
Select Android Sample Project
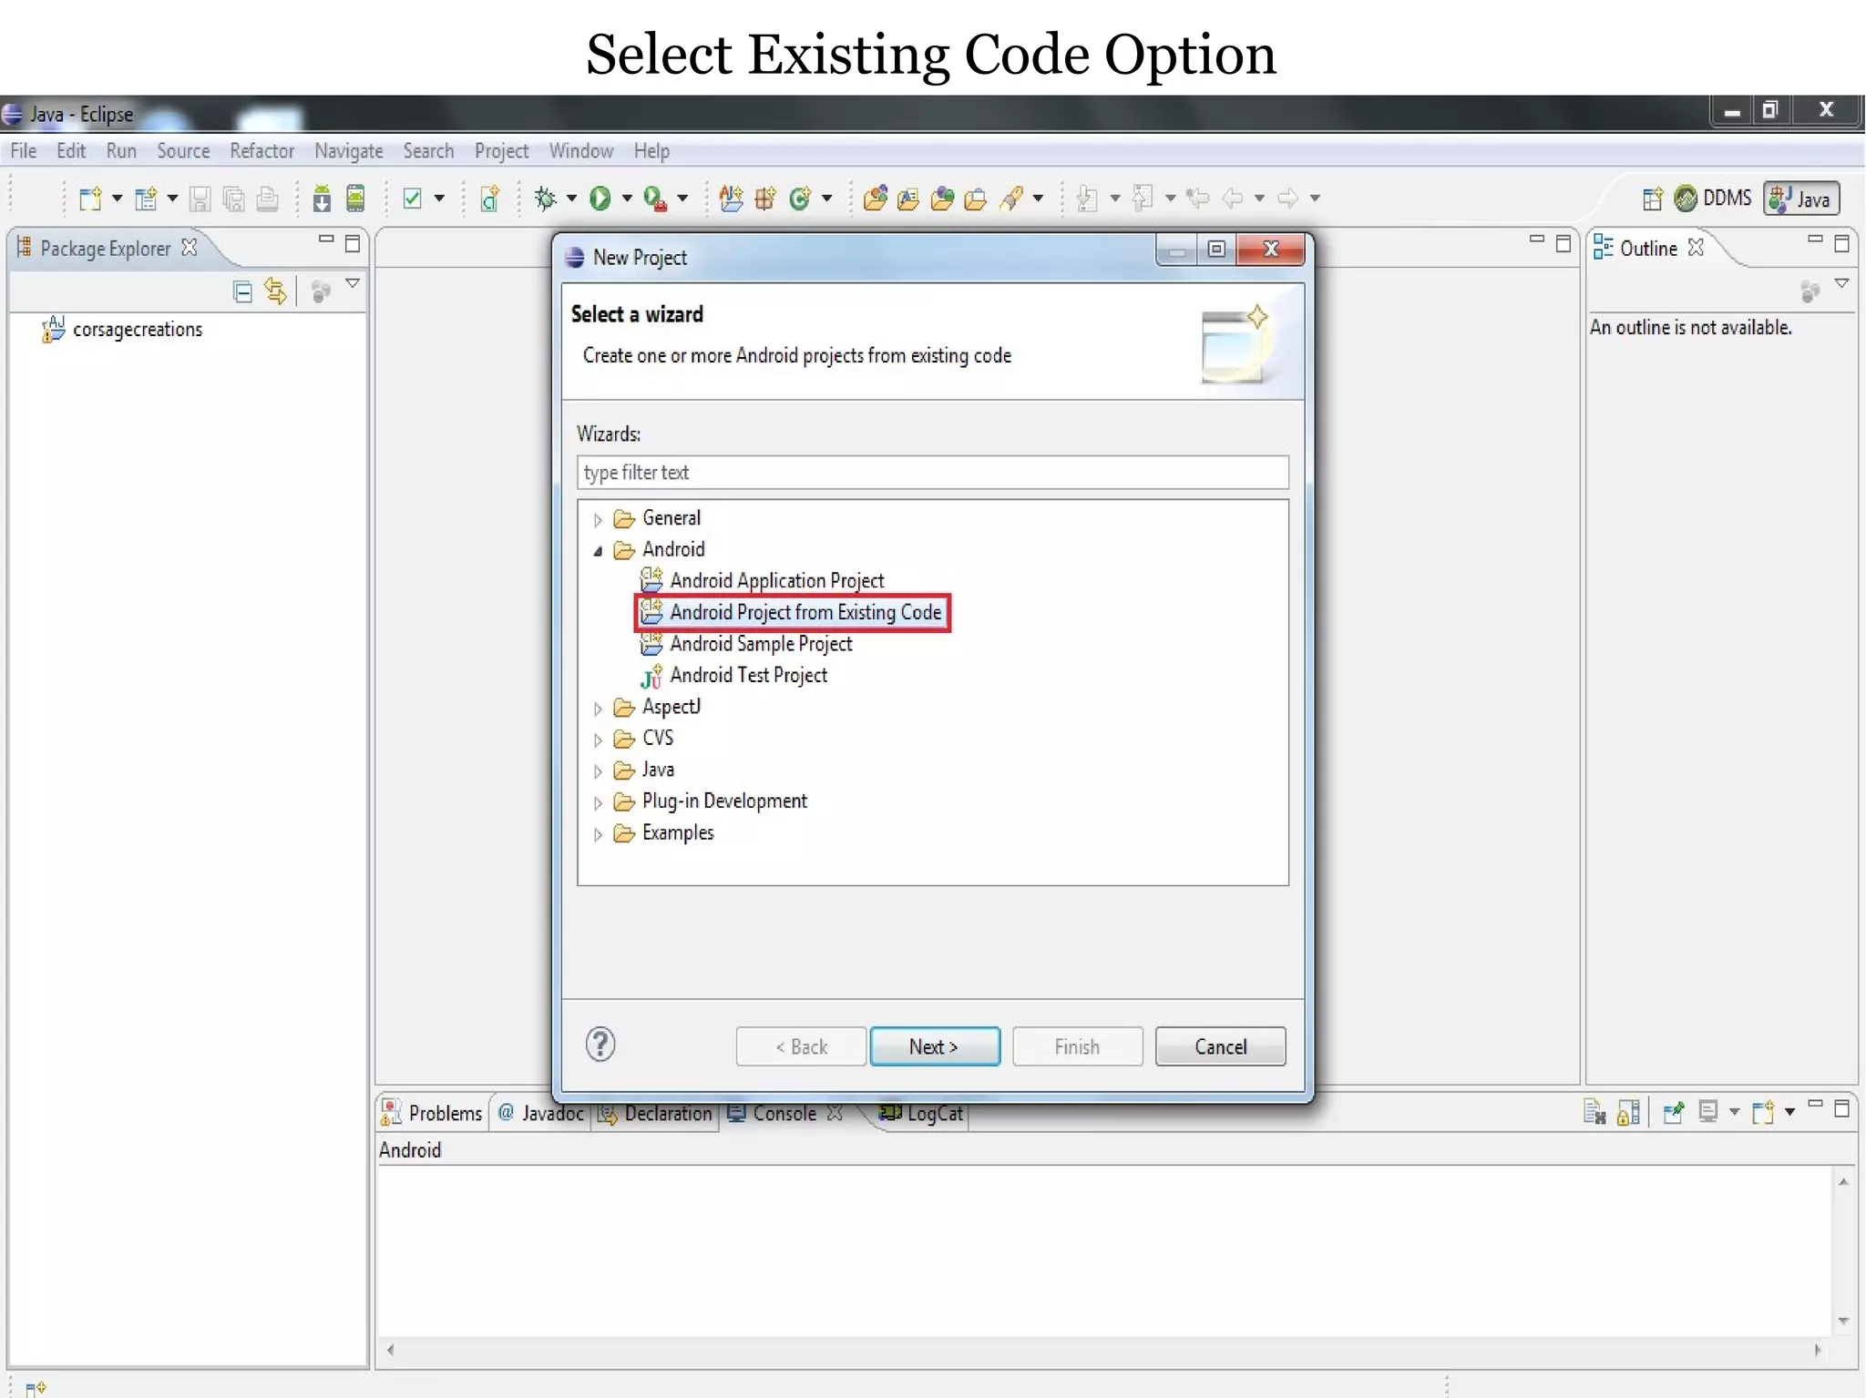(x=746, y=644)
